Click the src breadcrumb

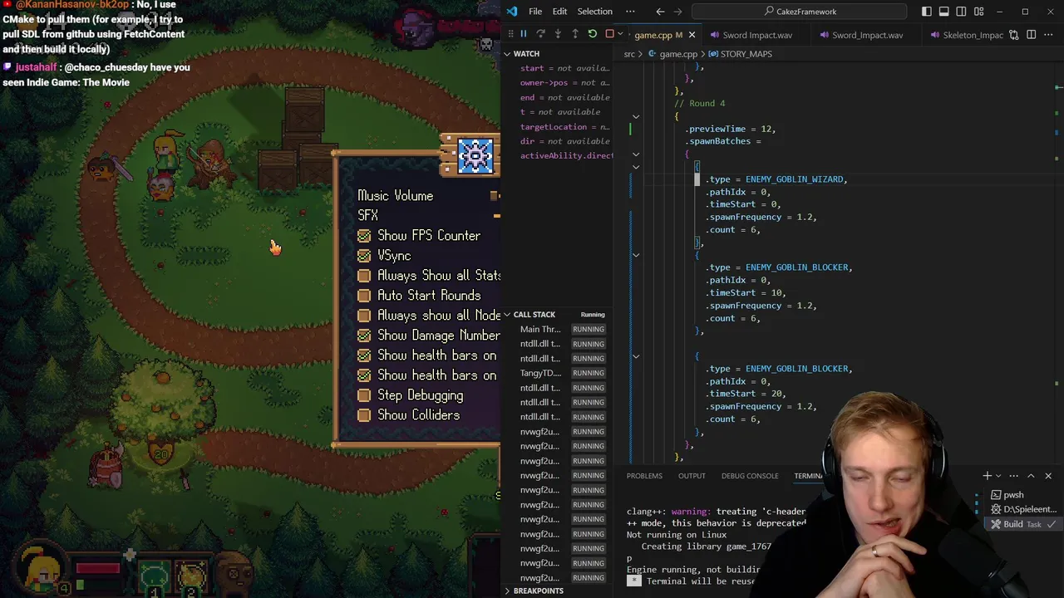click(629, 54)
